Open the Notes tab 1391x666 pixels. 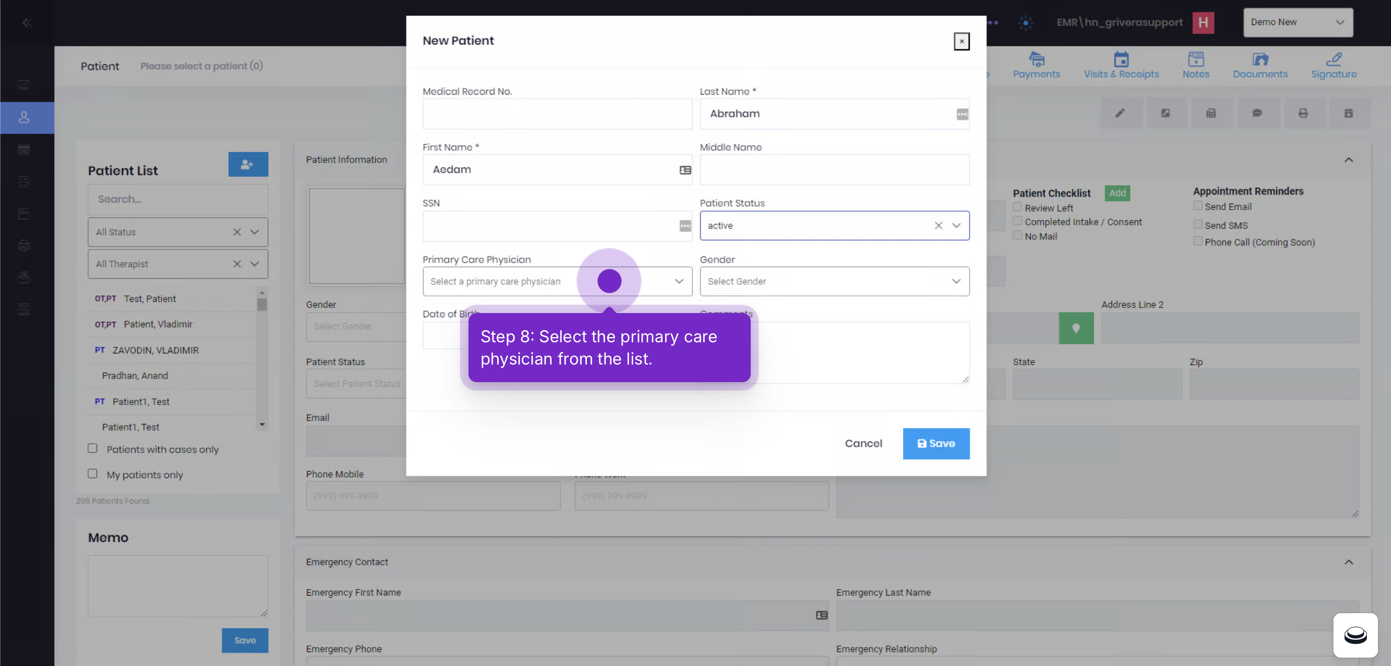coord(1196,66)
